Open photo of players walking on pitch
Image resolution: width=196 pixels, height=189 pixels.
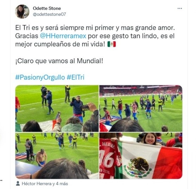141,108
